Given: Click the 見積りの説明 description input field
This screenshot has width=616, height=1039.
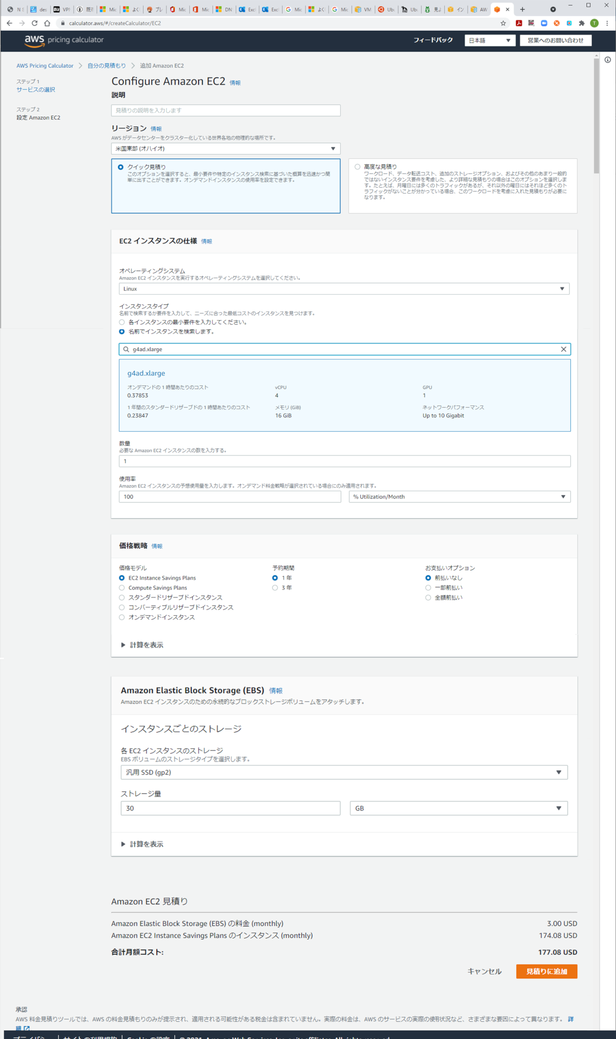Looking at the screenshot, I should [x=225, y=110].
